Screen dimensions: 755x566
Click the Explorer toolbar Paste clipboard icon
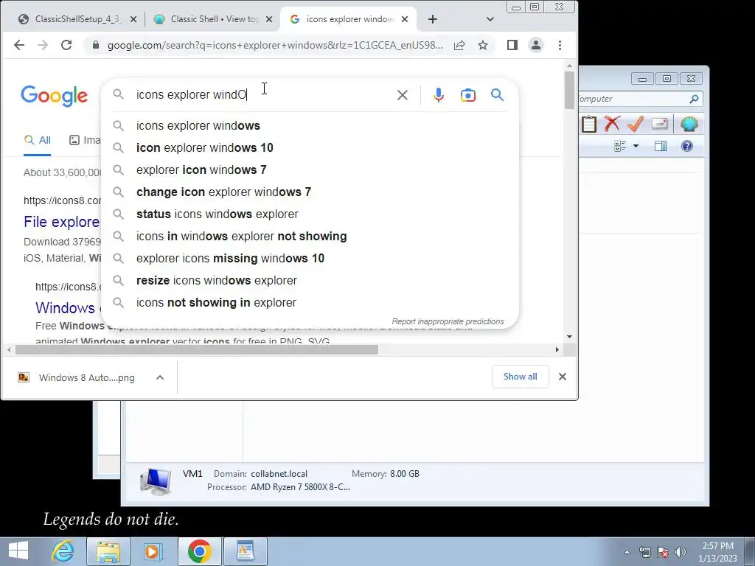(588, 124)
